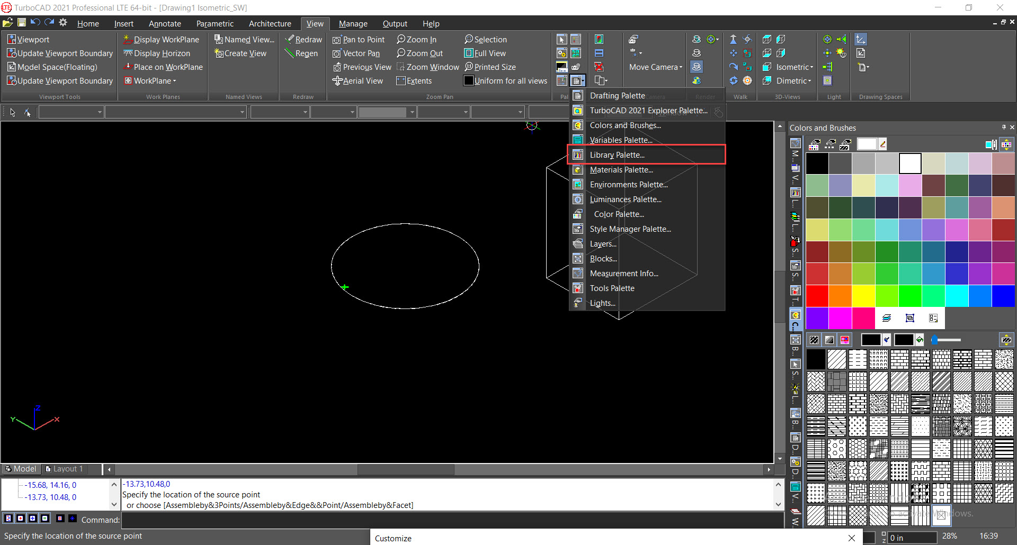Click Update Viewport Boundary under Viewport
The height and width of the screenshot is (545, 1017).
pos(60,53)
